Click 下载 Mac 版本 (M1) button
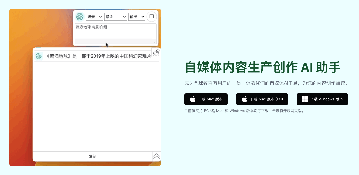Viewport: 359px width, 175px height. click(x=262, y=99)
